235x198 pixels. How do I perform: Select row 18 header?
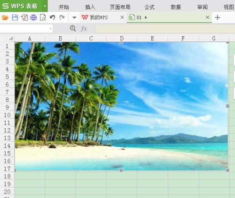tap(7, 176)
